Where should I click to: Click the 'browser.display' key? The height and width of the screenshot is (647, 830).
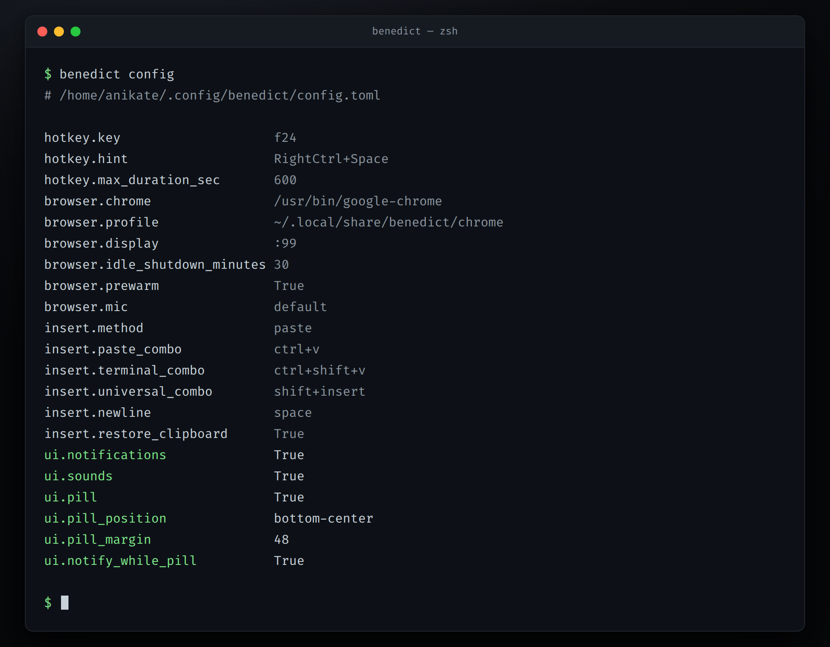pos(101,243)
